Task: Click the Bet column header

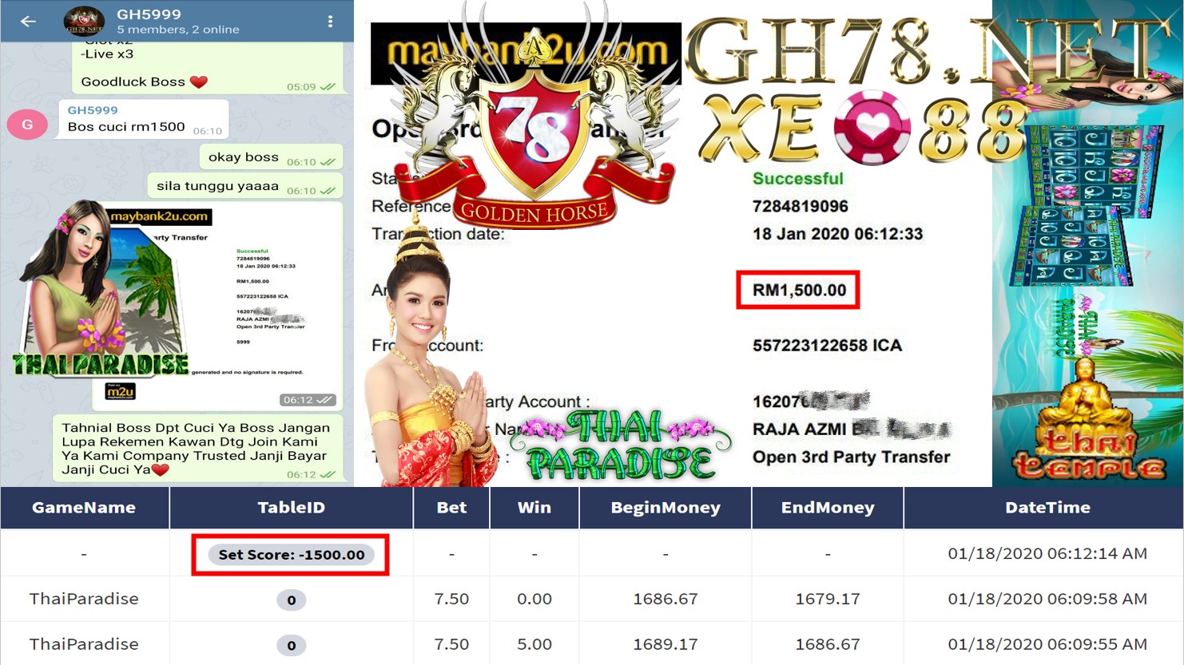Action: click(451, 508)
